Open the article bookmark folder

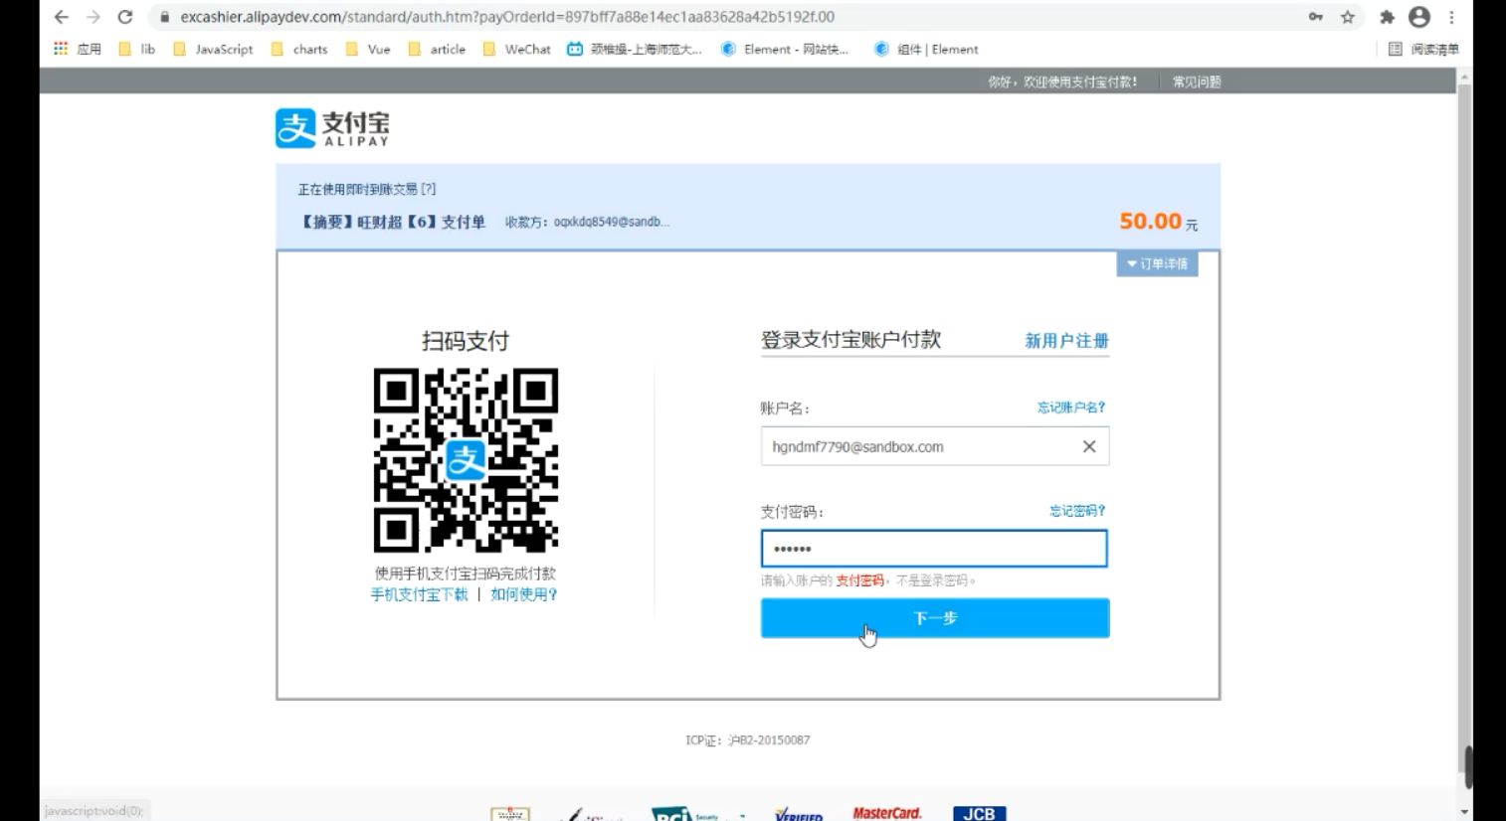coord(437,49)
